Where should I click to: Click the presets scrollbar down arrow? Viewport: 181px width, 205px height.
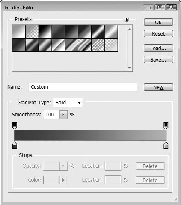130,68
